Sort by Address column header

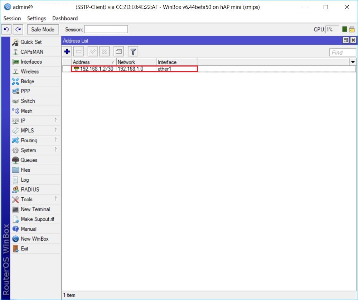(94, 62)
